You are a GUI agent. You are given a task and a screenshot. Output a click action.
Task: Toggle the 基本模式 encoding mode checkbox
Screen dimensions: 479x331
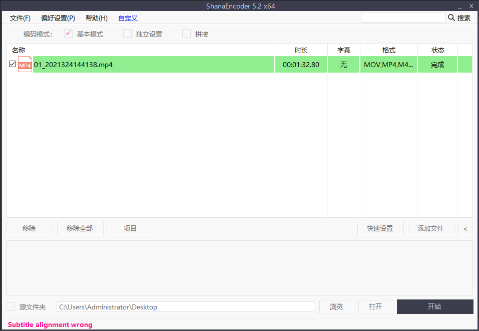click(x=68, y=34)
